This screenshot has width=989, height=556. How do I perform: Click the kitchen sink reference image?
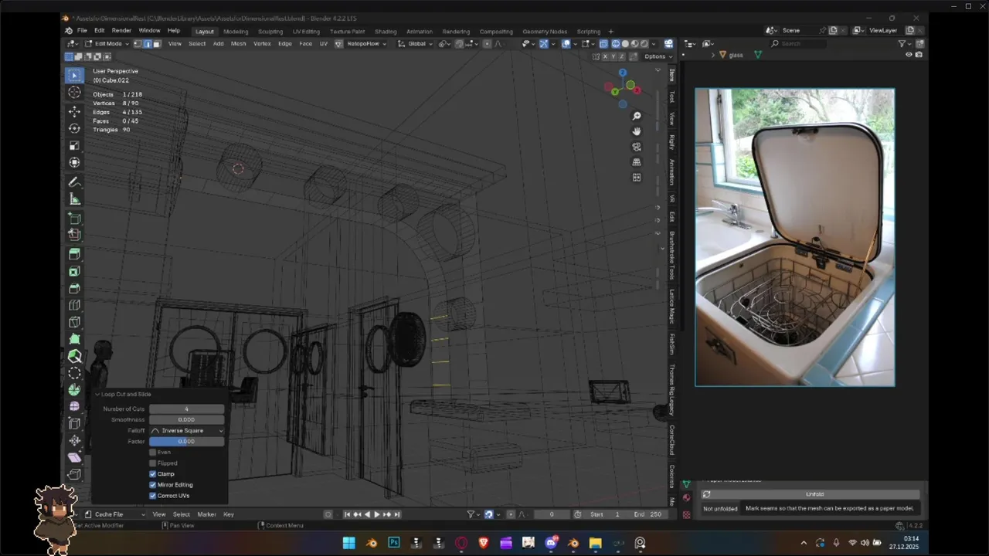tap(795, 237)
